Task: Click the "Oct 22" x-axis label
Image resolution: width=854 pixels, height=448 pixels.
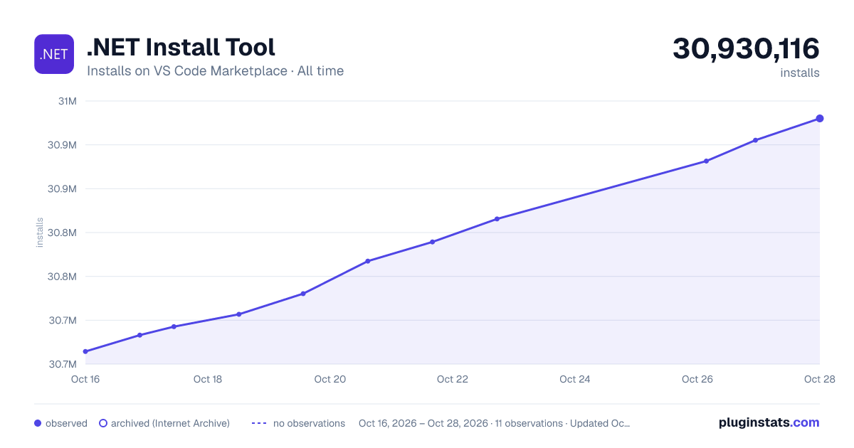Action: tap(453, 379)
